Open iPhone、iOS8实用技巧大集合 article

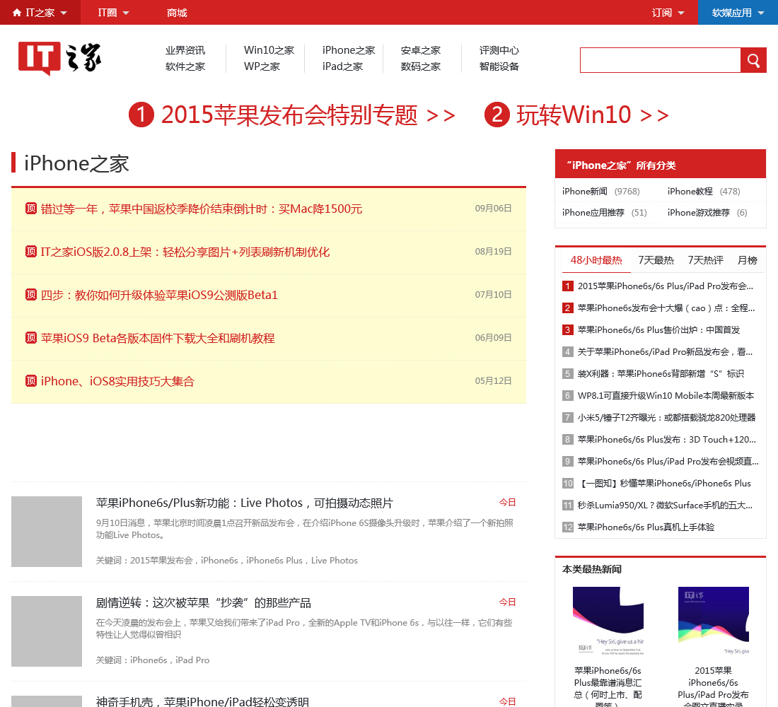(117, 382)
